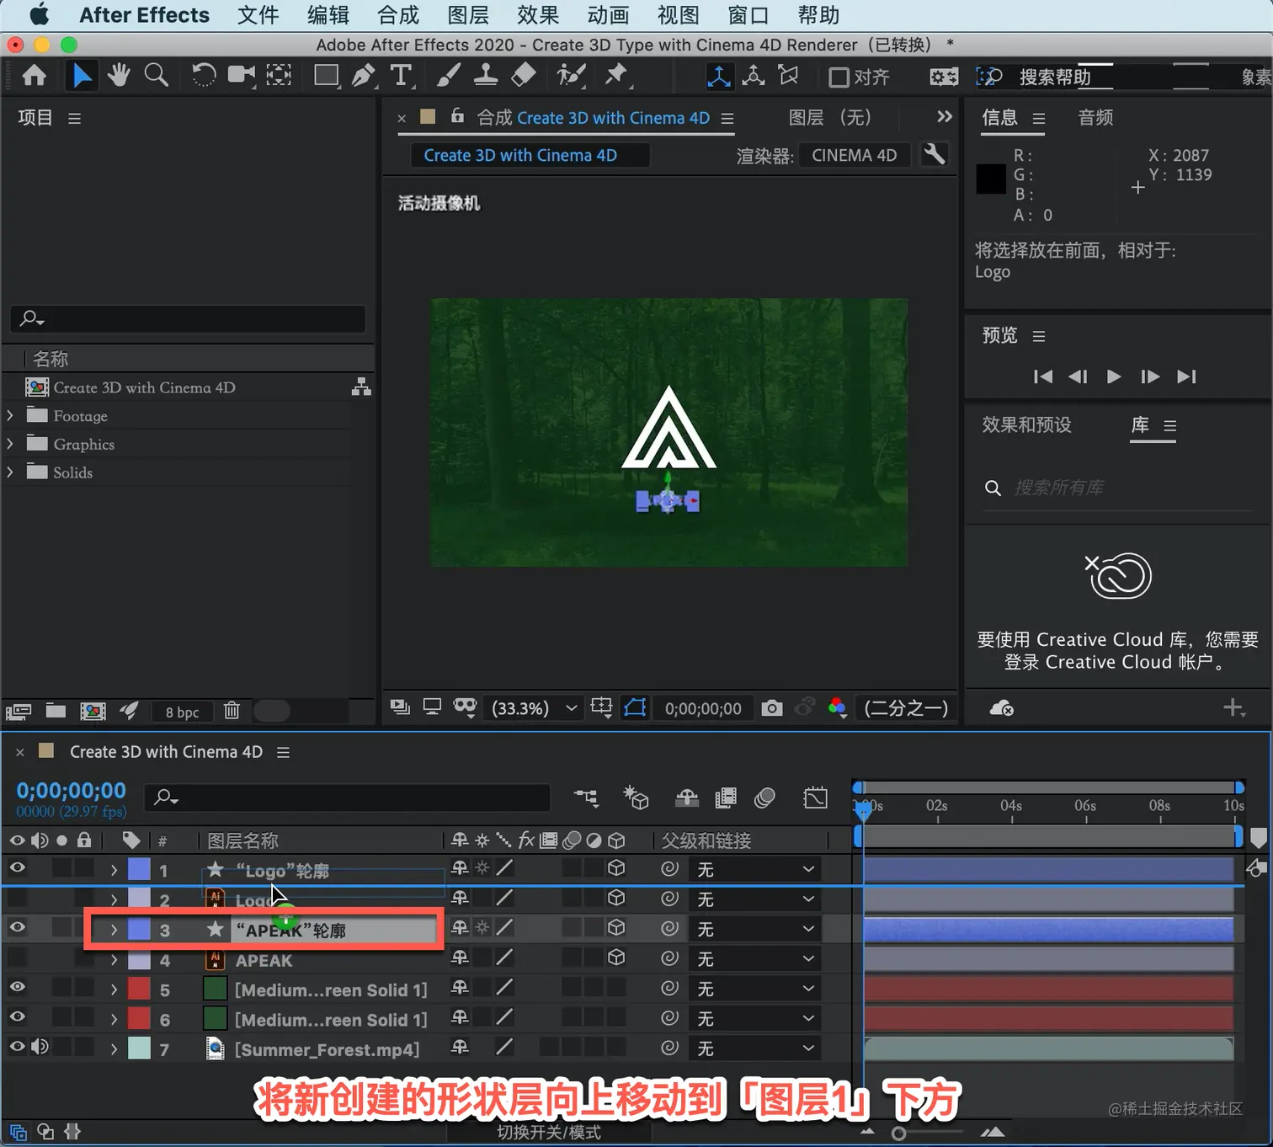Expand layer 7 Summer_Forest properties
Image resolution: width=1273 pixels, height=1147 pixels.
[114, 1049]
